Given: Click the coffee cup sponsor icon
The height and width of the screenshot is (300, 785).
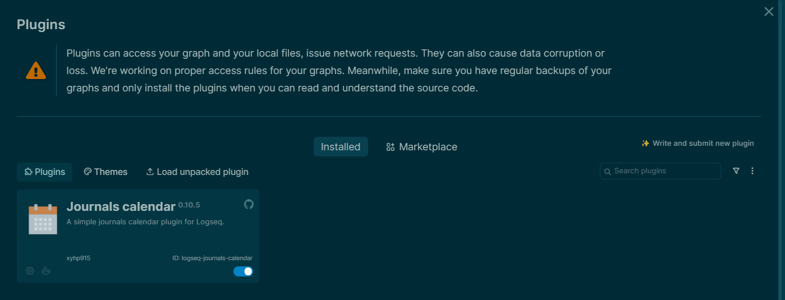Looking at the screenshot, I should (47, 271).
